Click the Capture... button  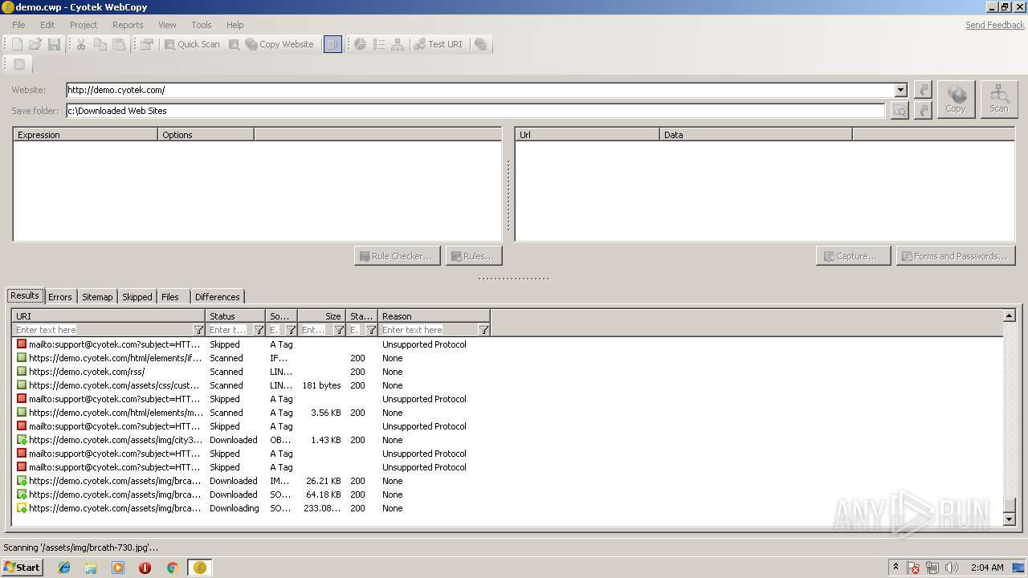[x=853, y=256]
